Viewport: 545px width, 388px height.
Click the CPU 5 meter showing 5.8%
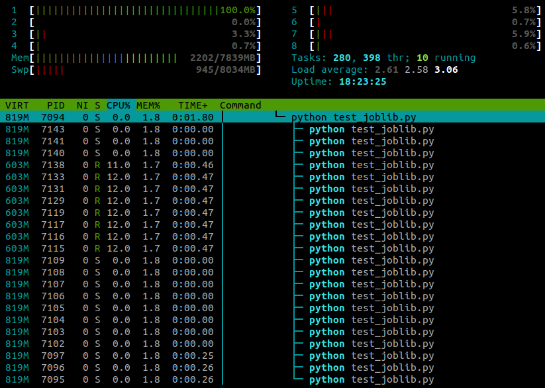425,11
